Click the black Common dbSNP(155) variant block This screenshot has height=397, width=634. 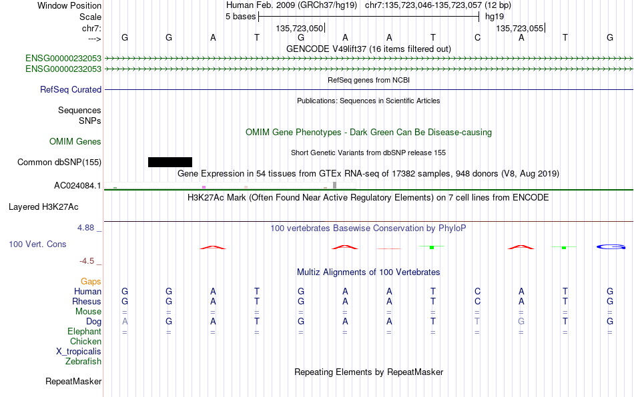pos(170,162)
